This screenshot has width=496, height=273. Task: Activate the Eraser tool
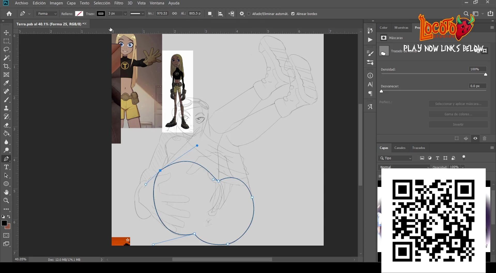pyautogui.click(x=6, y=125)
